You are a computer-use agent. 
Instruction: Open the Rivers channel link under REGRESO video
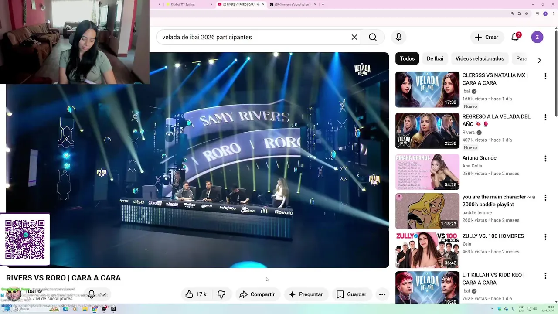(468, 133)
